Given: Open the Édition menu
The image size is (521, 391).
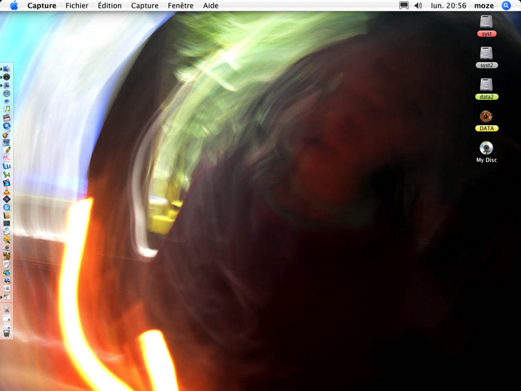Looking at the screenshot, I should 109,6.
